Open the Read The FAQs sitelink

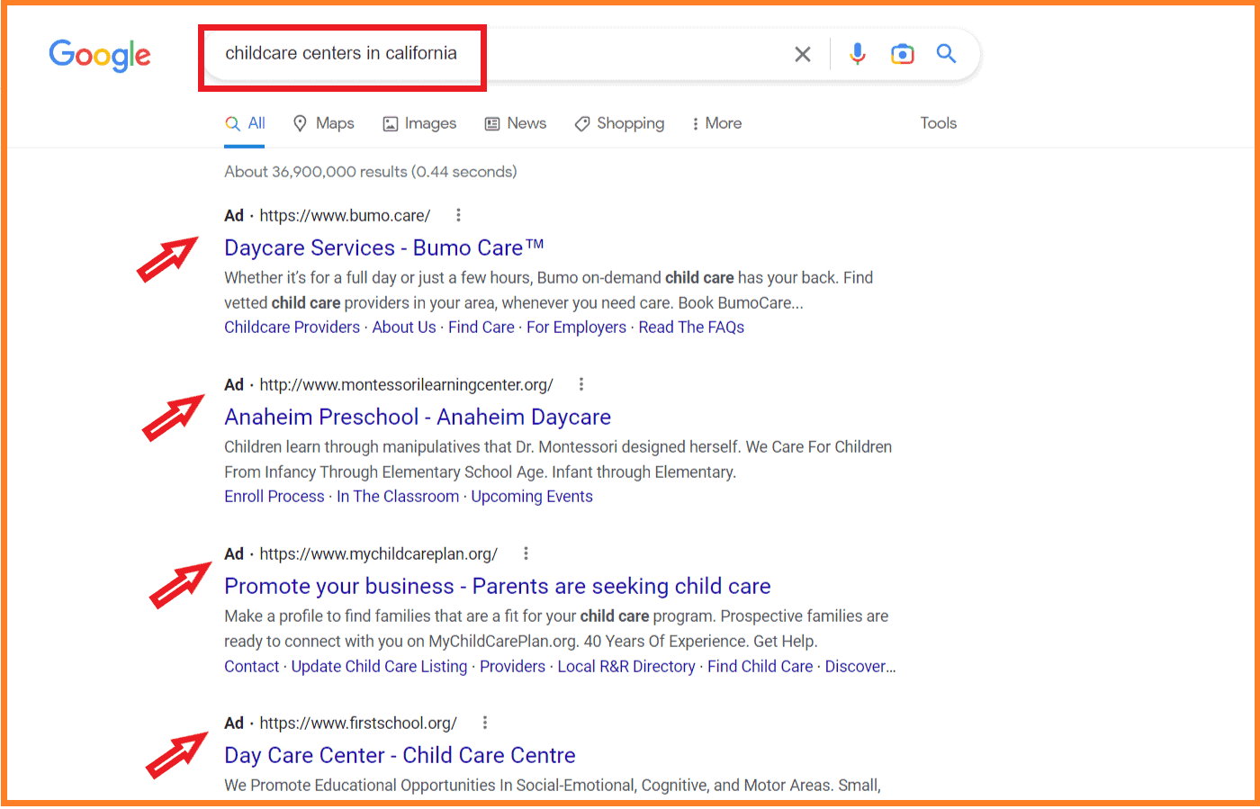tap(691, 328)
